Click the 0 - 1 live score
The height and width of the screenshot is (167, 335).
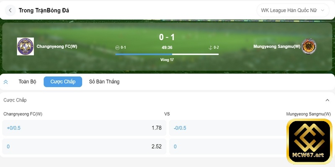[167, 37]
